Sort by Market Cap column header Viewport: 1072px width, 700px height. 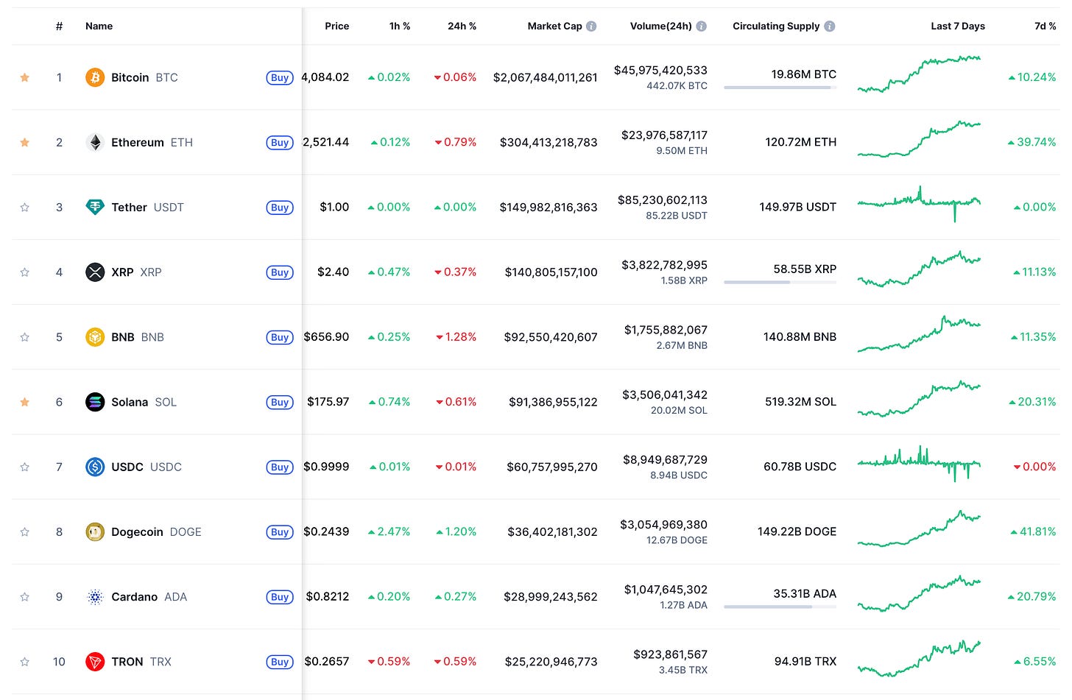[x=554, y=26]
